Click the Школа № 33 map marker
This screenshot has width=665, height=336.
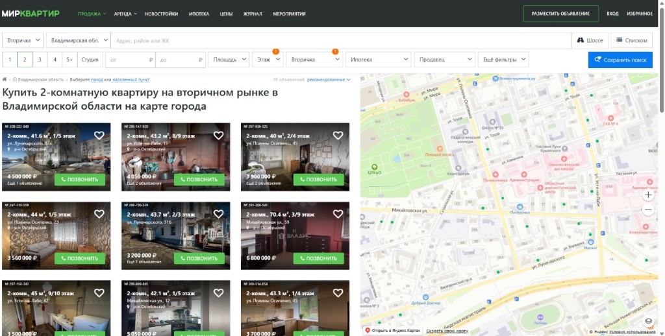(x=493, y=121)
